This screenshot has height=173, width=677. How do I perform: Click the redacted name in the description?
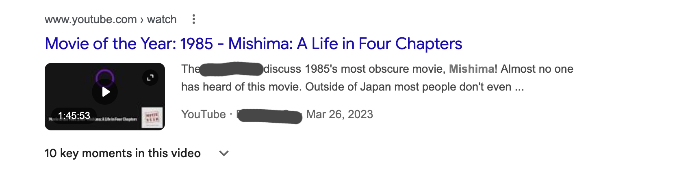tap(232, 69)
